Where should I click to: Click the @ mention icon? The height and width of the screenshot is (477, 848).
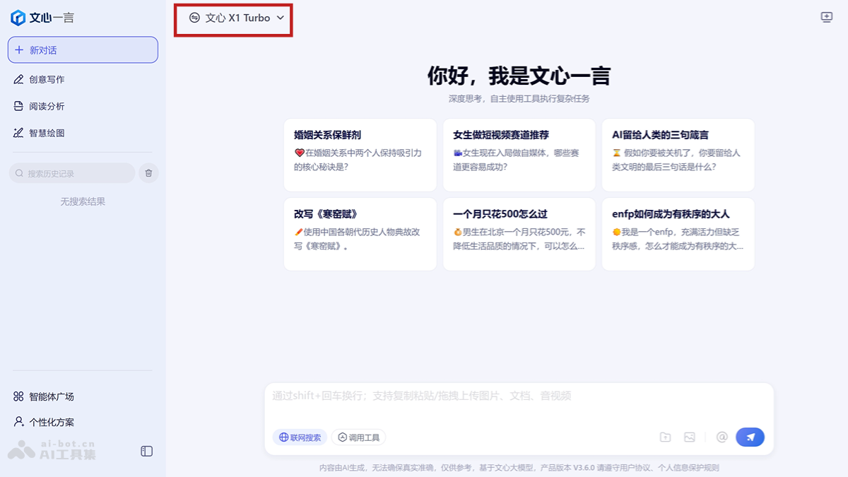coord(721,437)
